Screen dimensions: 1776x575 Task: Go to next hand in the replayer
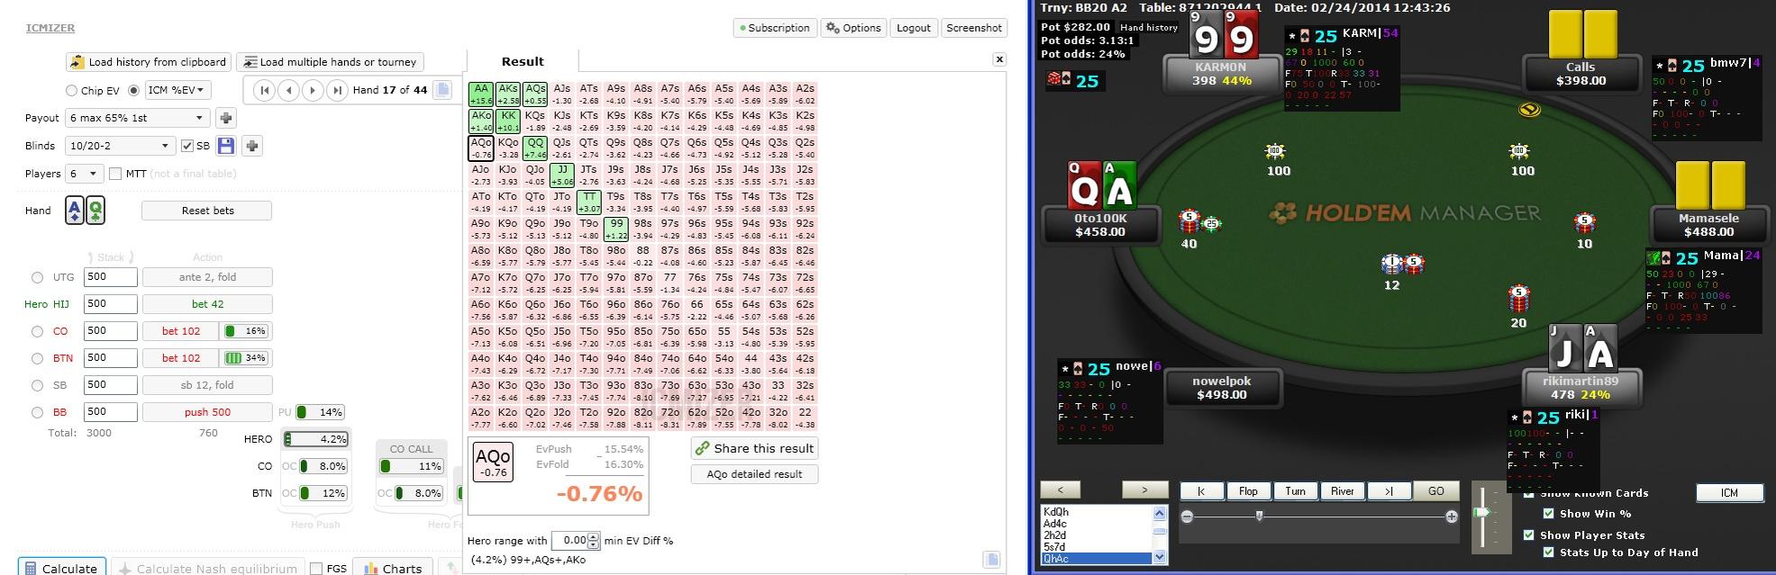1144,490
